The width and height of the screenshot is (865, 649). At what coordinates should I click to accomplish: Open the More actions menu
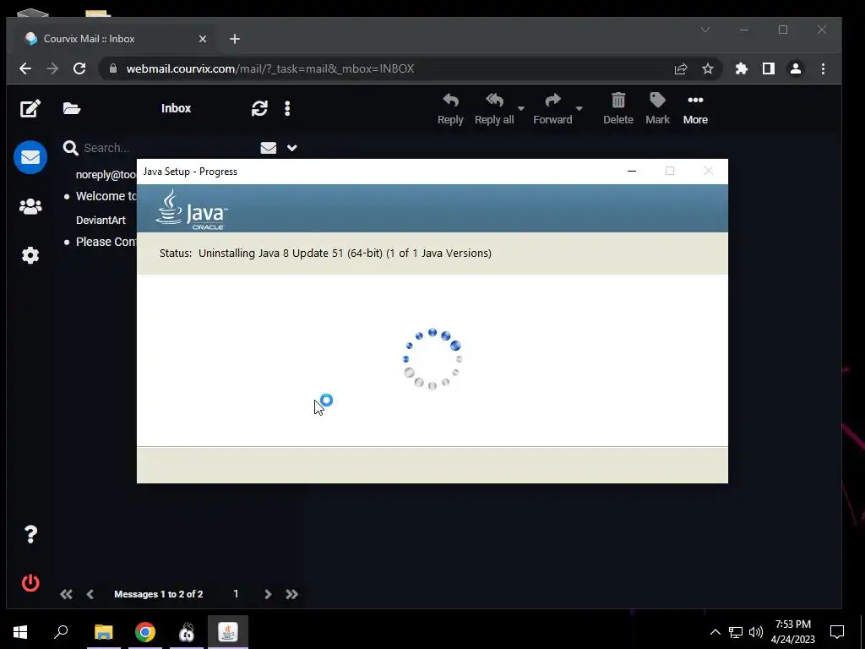tap(695, 109)
